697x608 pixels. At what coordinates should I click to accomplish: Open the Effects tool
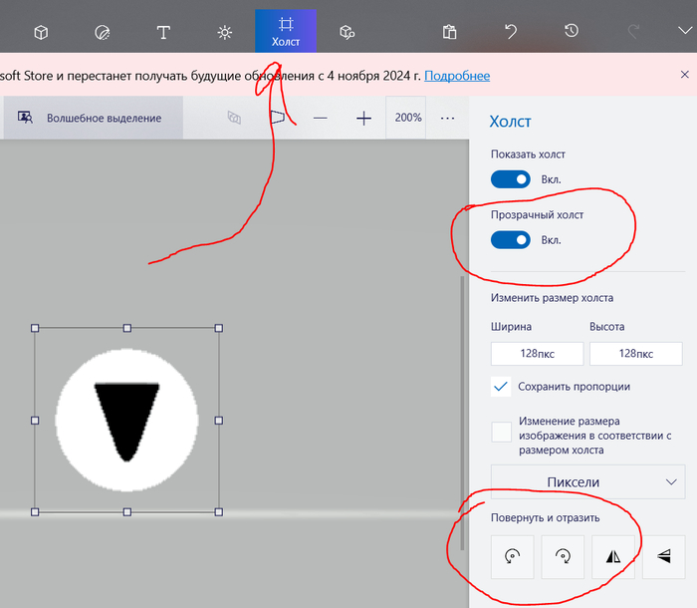[225, 32]
